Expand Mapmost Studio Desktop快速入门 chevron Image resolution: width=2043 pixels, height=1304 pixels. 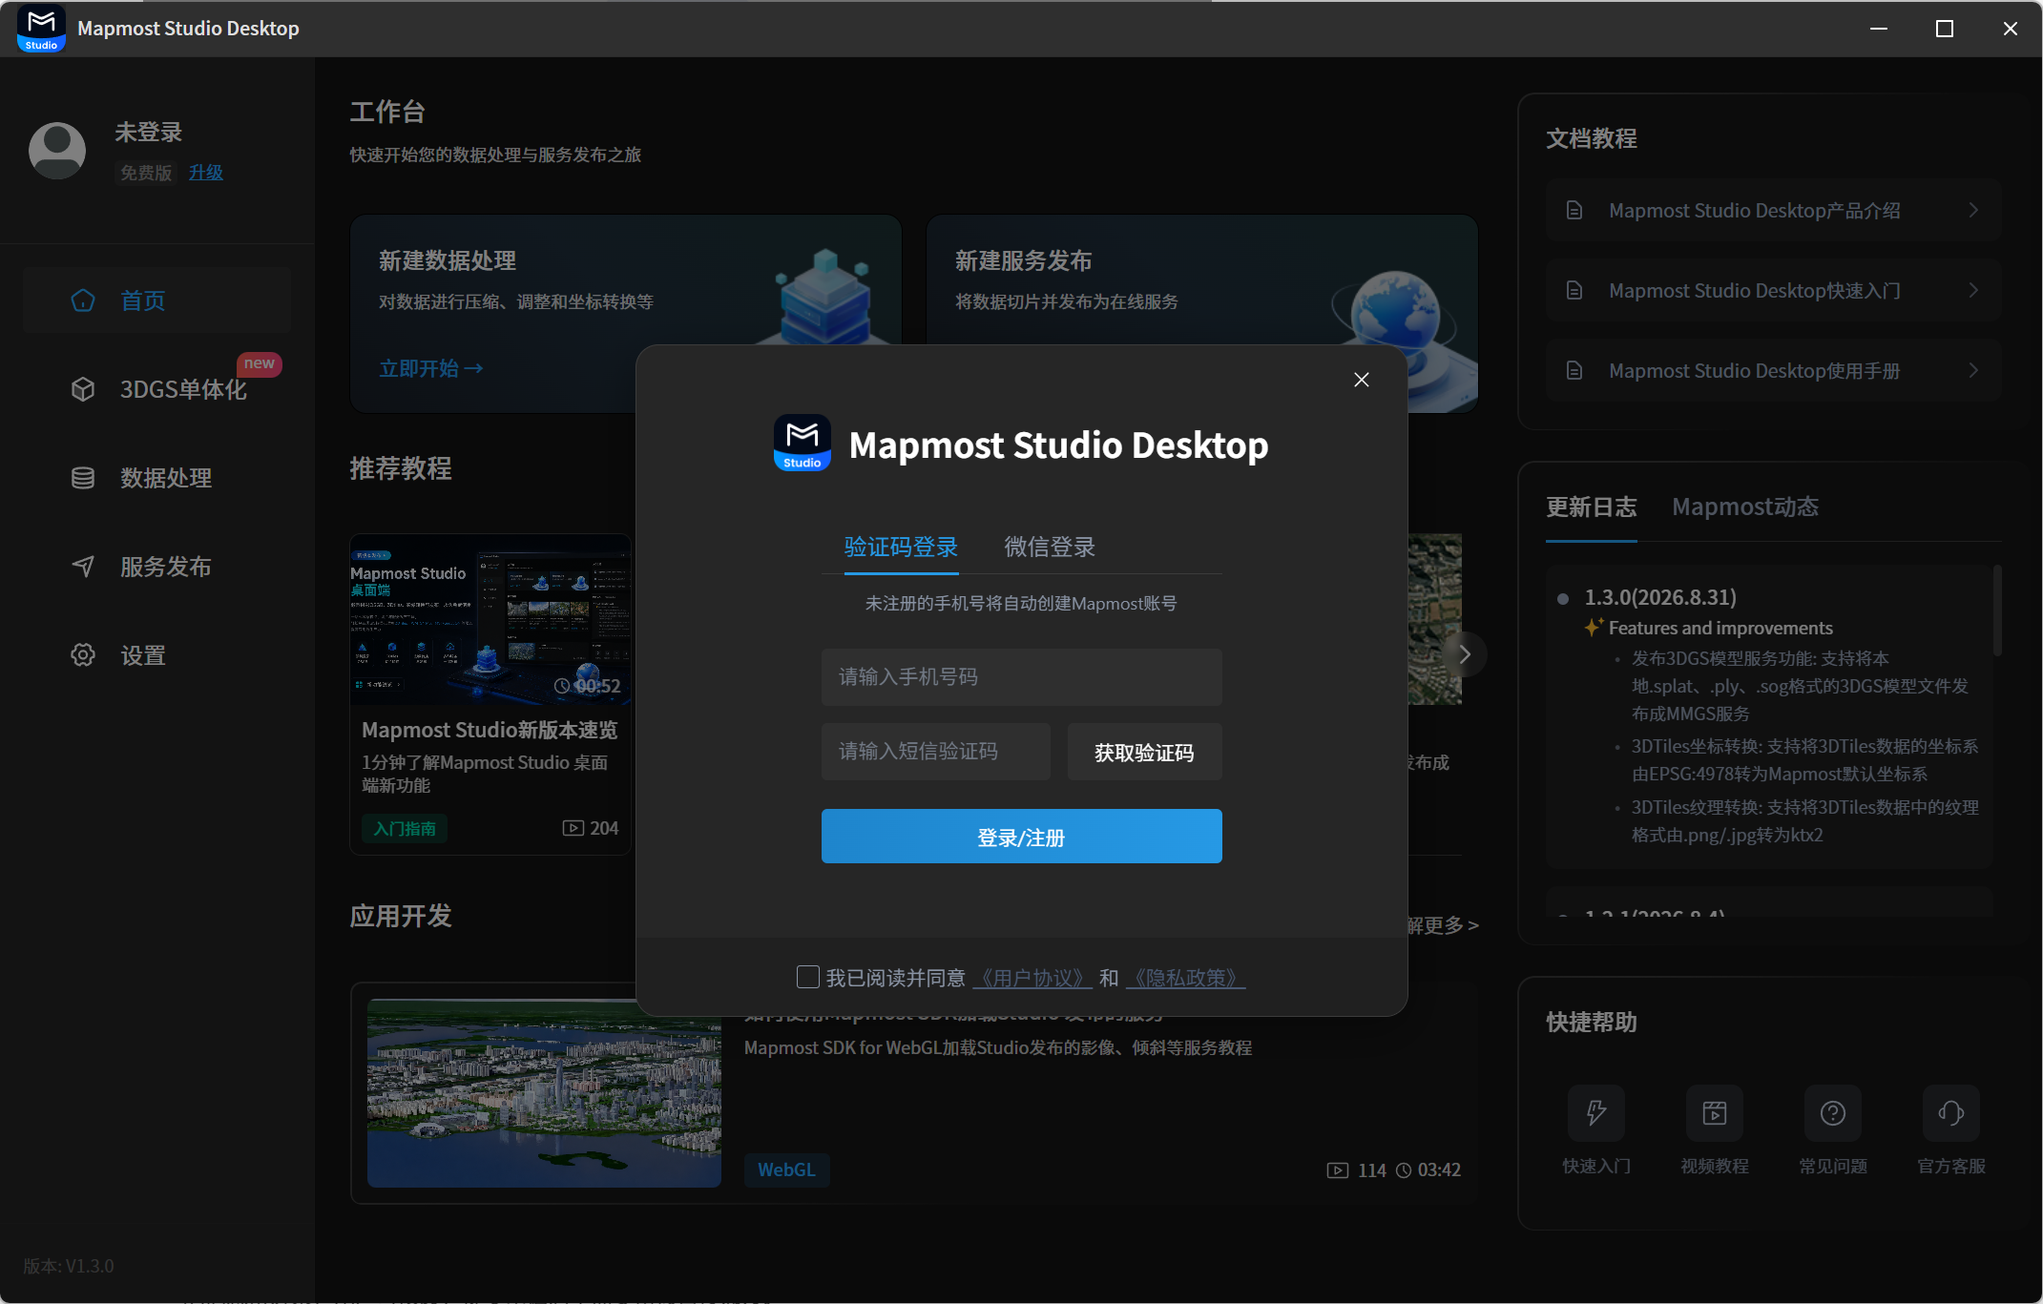(1973, 290)
